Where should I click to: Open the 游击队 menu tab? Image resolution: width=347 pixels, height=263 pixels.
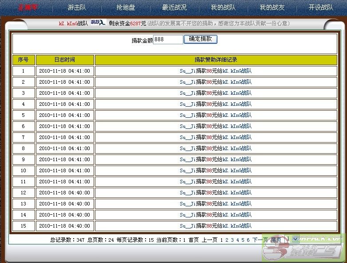77,8
